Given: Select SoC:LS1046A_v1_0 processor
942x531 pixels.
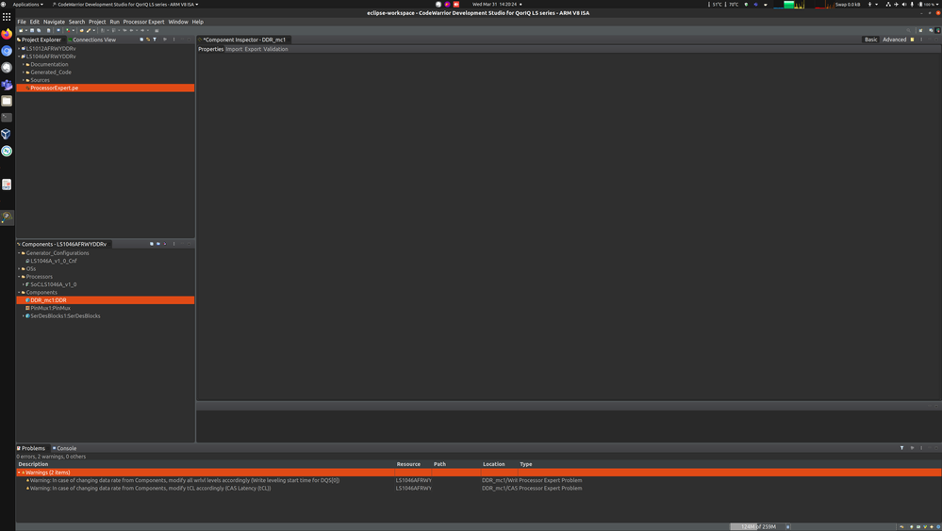Looking at the screenshot, I should (x=54, y=284).
